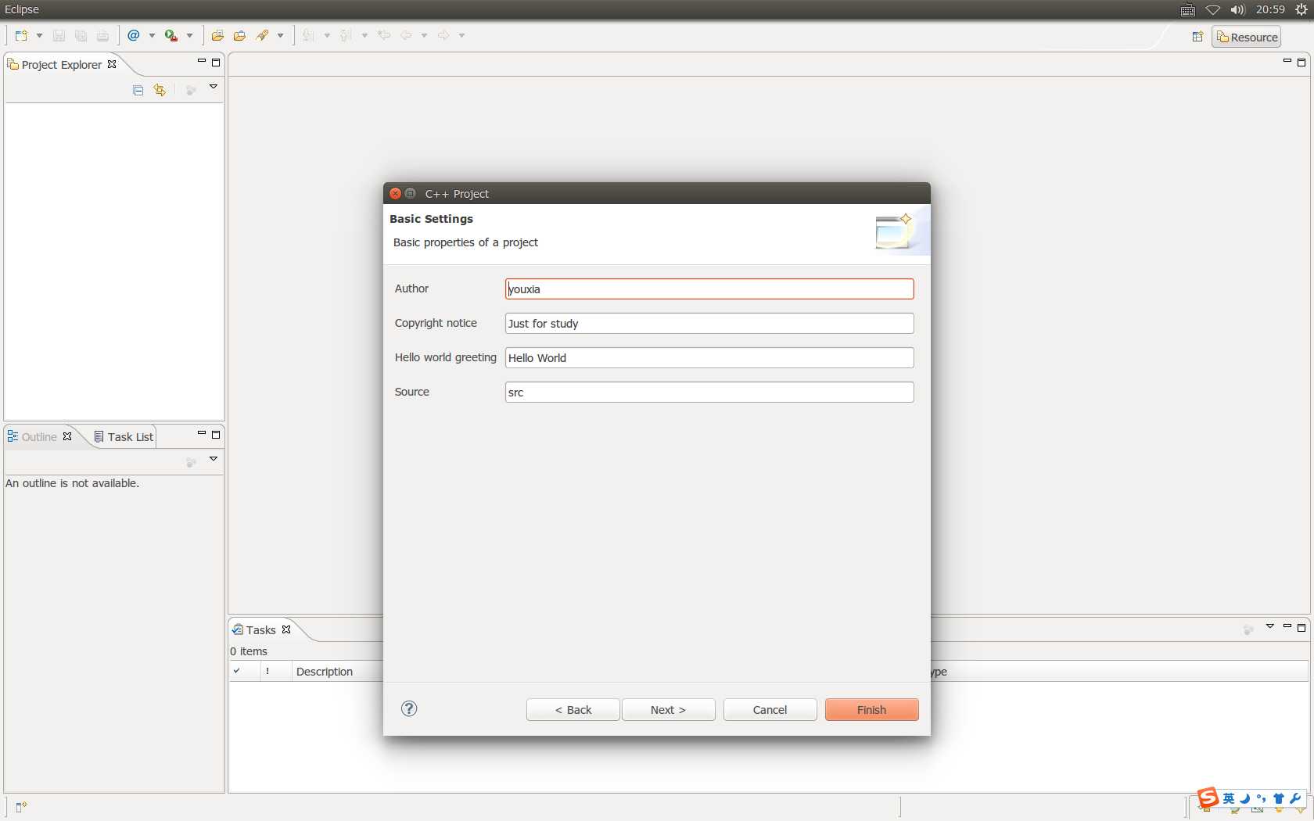Screen dimensions: 1314x821
Task: Select the Tasks view tab
Action: [261, 630]
